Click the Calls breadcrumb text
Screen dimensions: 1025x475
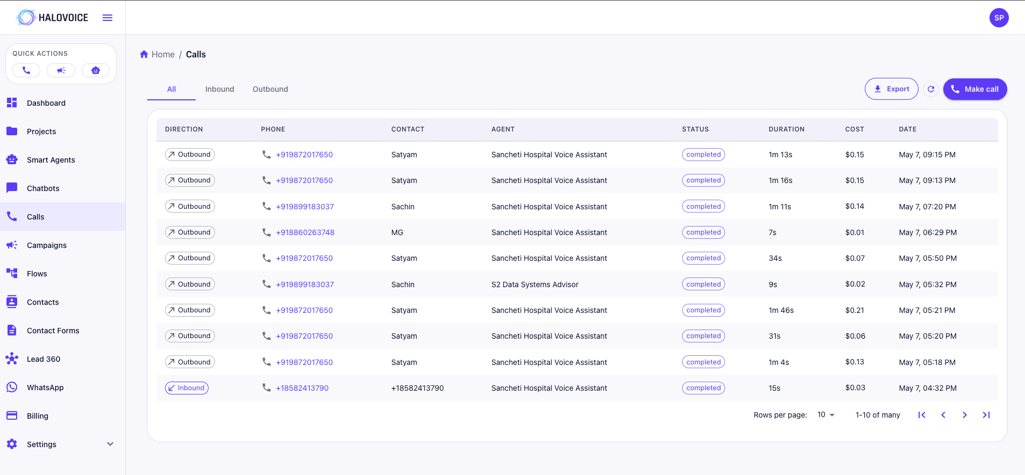click(x=196, y=54)
